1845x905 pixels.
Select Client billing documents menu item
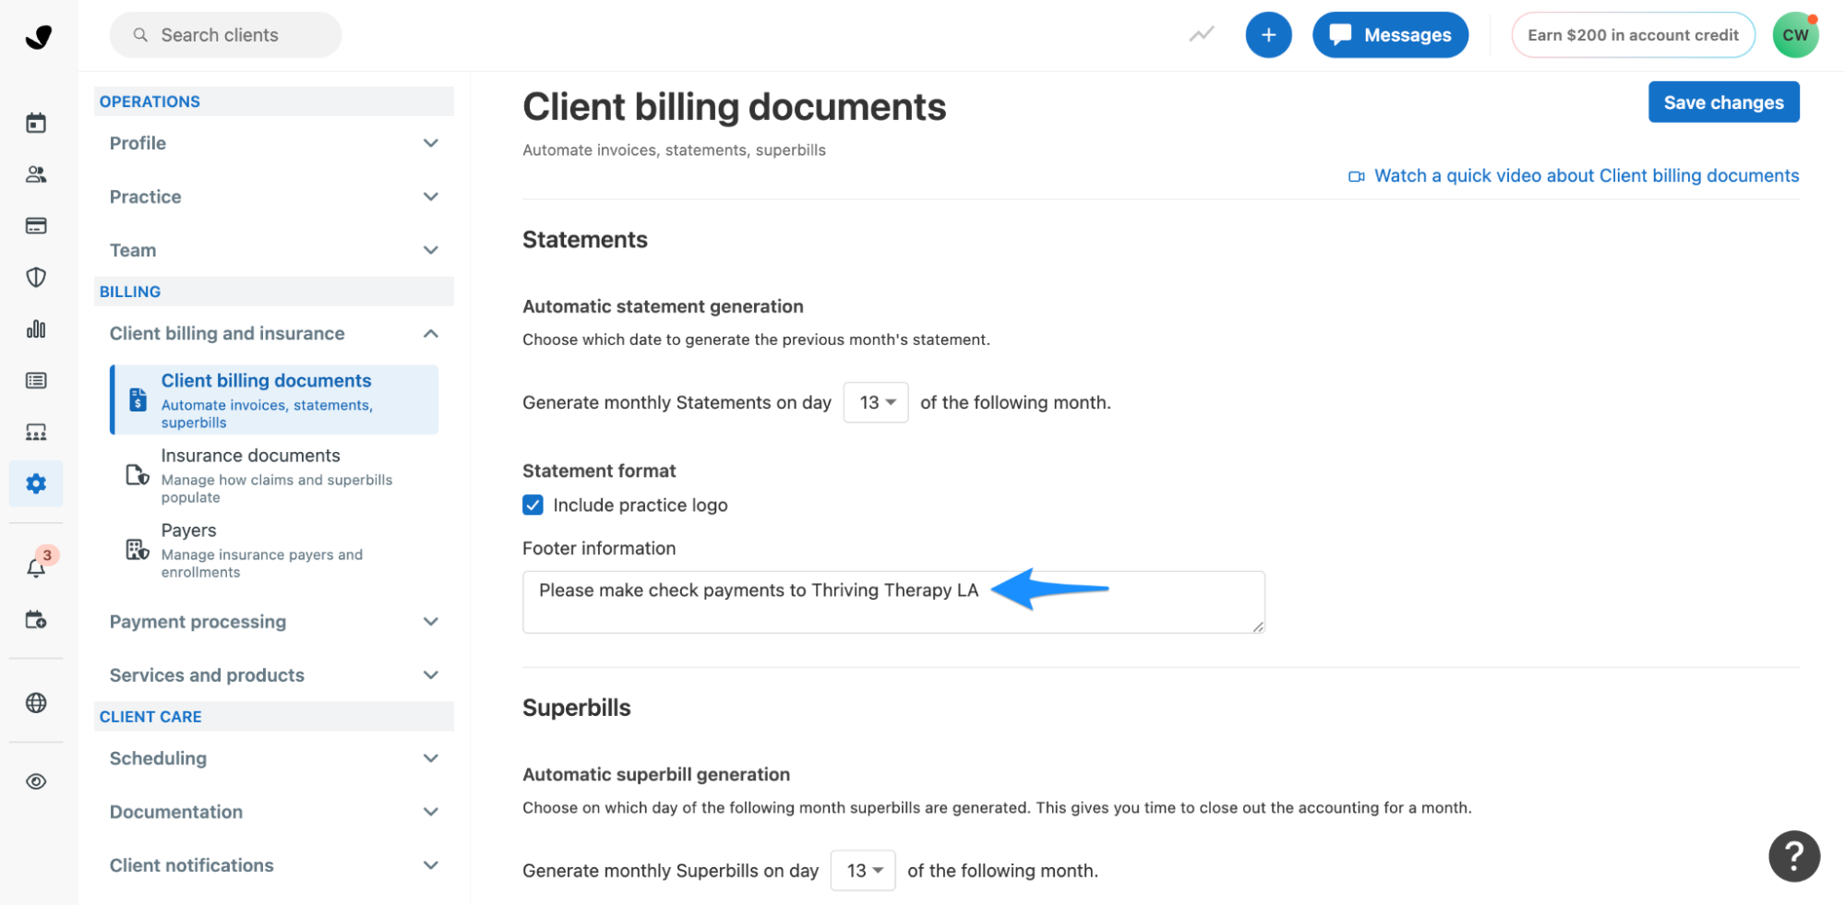(x=274, y=399)
